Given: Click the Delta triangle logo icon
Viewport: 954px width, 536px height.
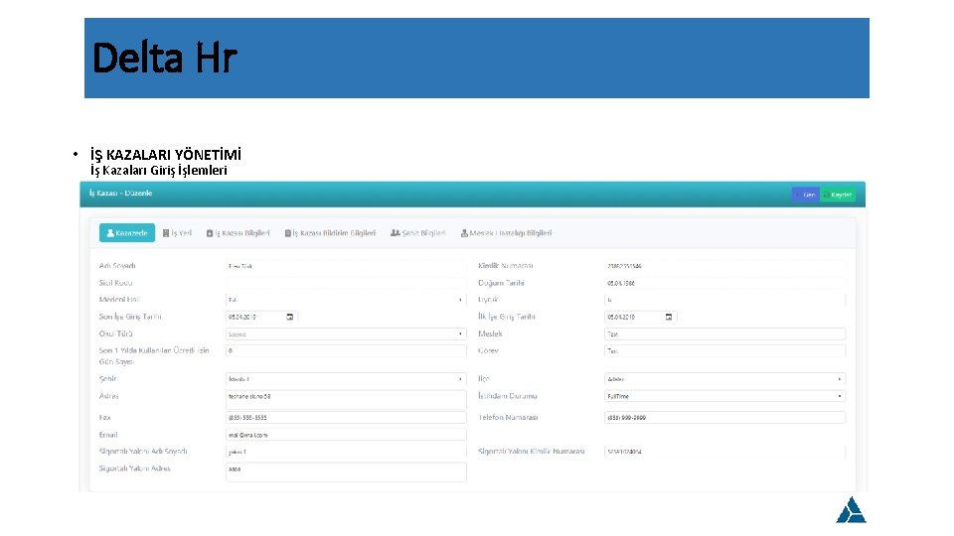Looking at the screenshot, I should tap(852, 510).
